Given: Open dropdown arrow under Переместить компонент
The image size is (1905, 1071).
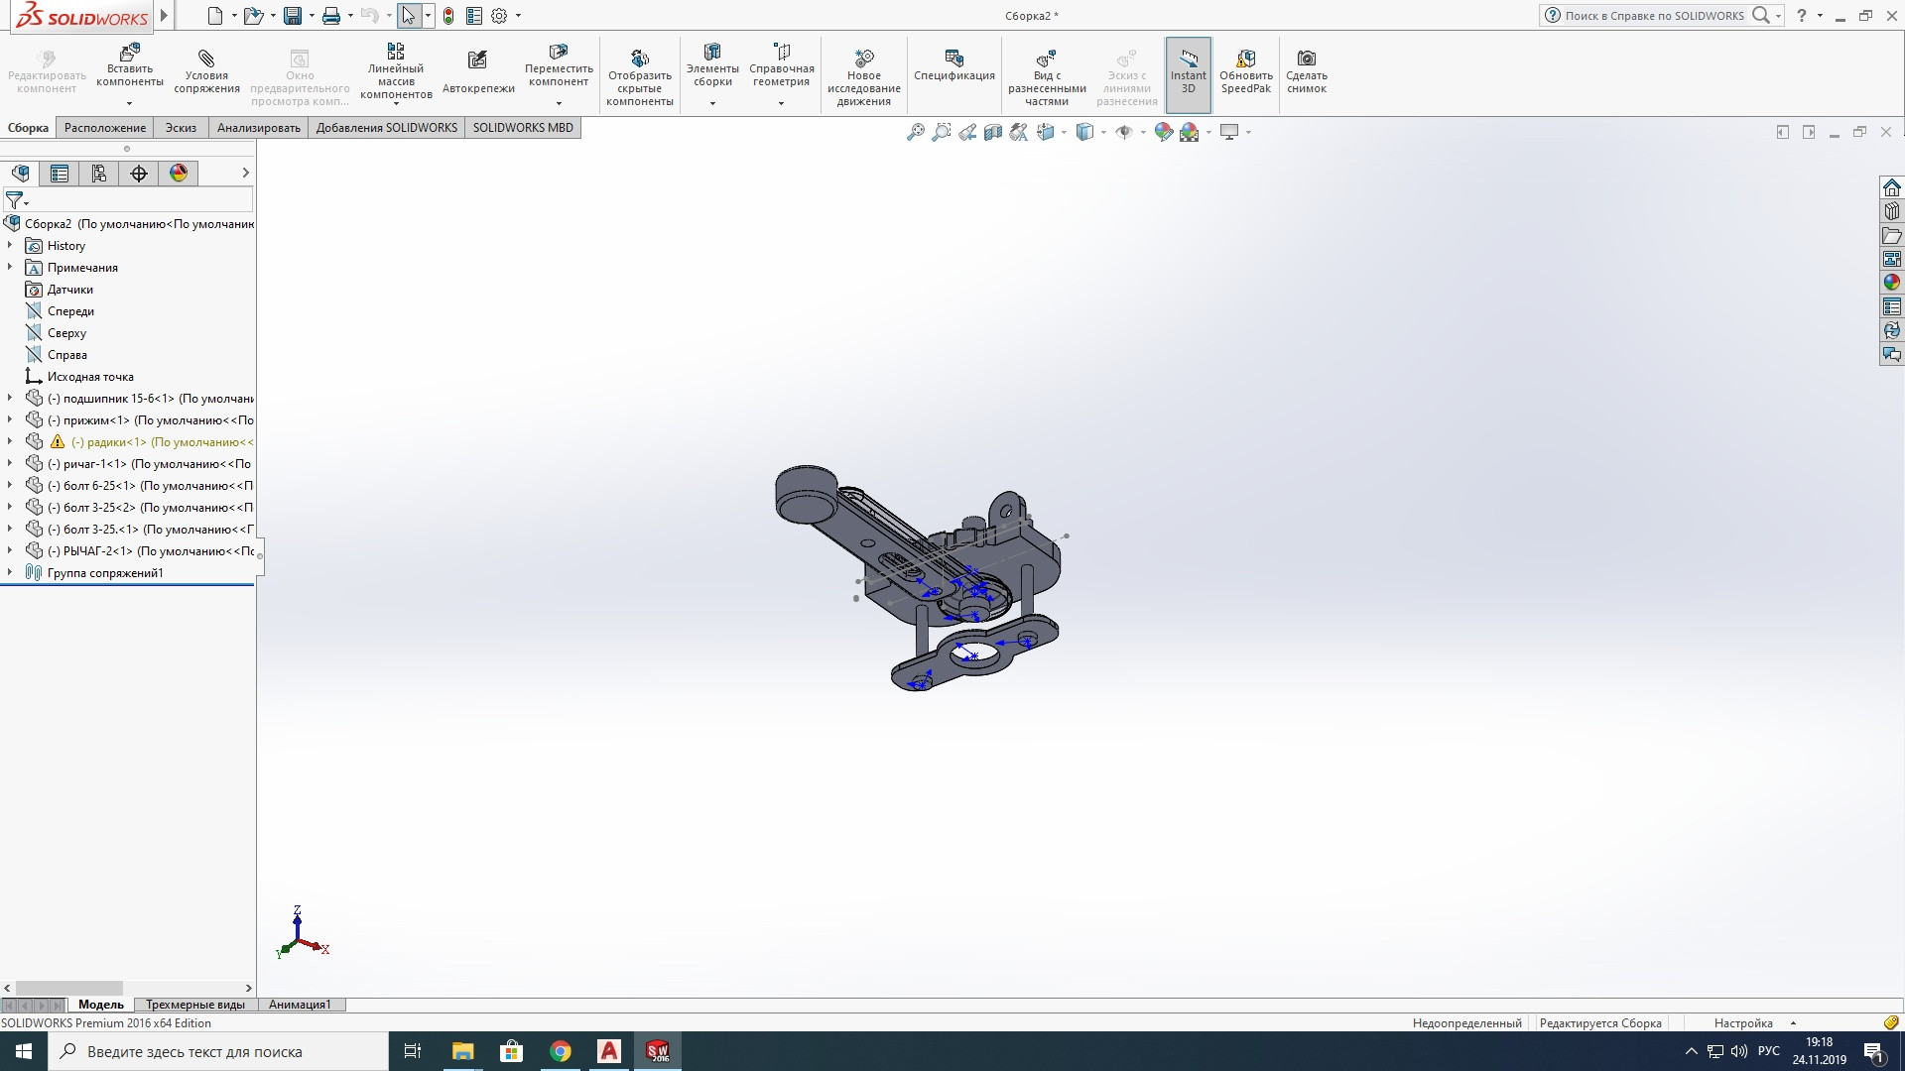Looking at the screenshot, I should pyautogui.click(x=559, y=103).
